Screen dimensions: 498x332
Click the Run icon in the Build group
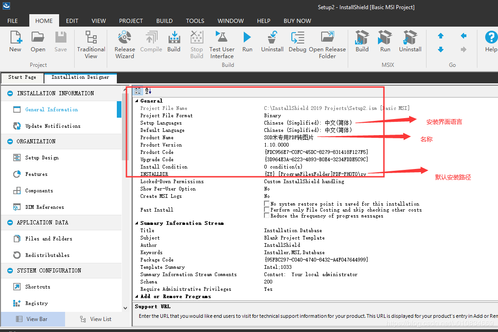point(247,41)
